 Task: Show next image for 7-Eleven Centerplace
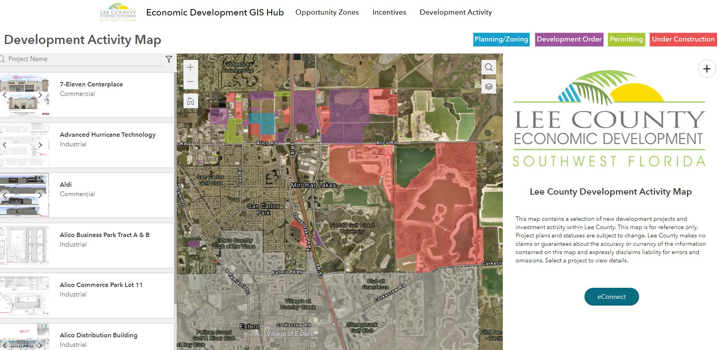point(40,95)
